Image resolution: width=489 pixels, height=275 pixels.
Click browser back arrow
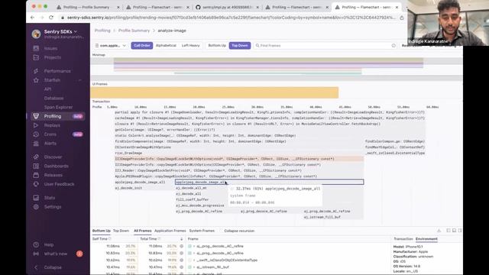[32, 18]
